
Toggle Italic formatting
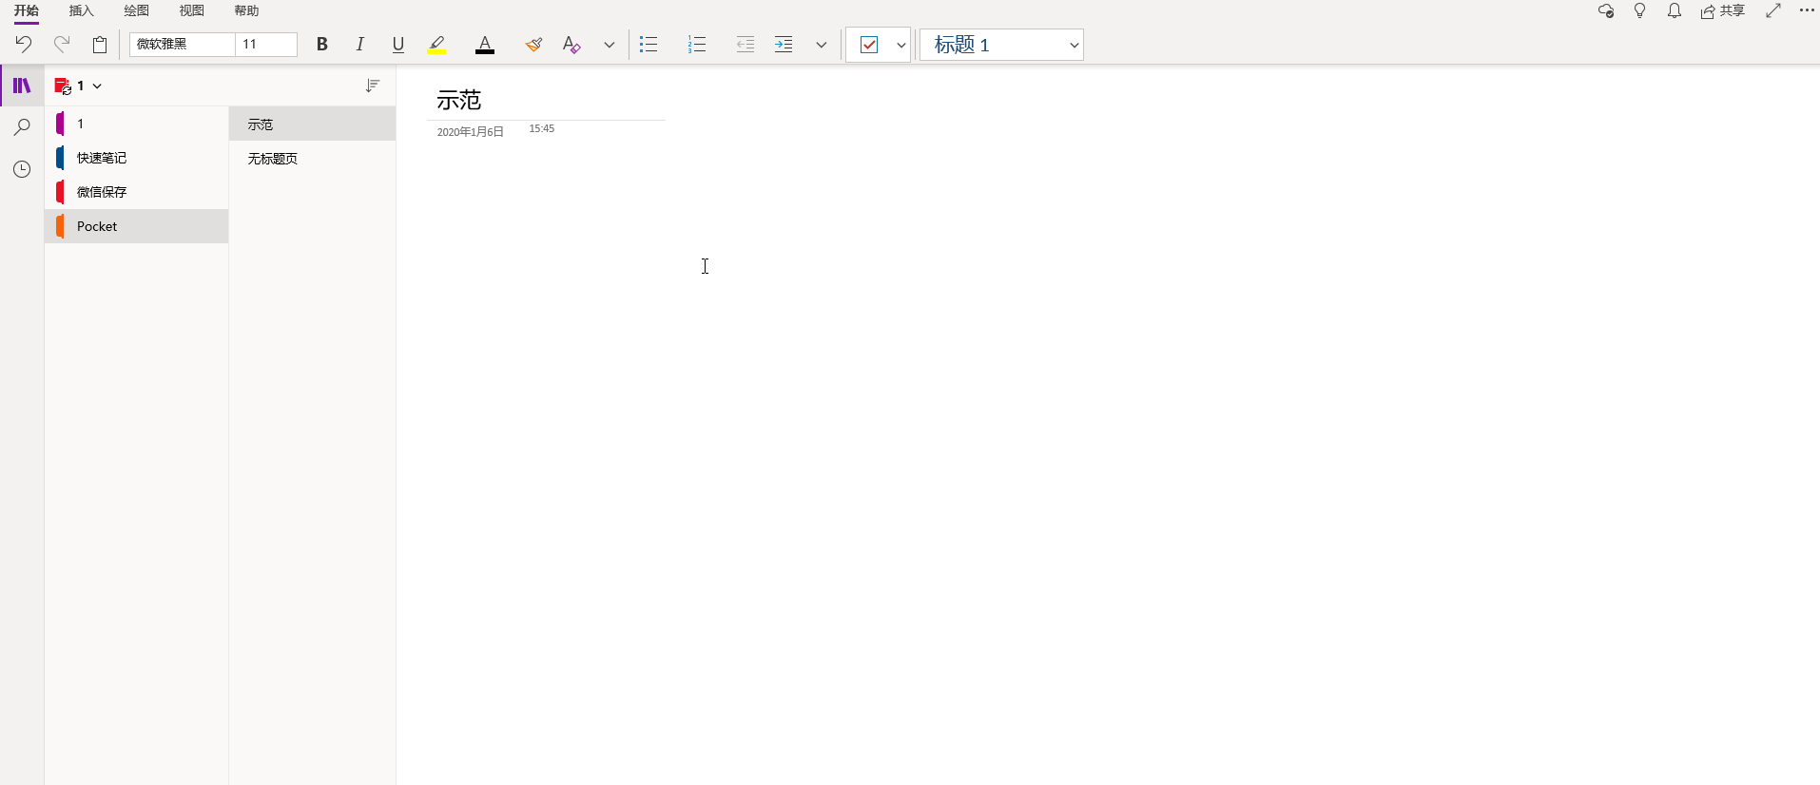click(359, 45)
